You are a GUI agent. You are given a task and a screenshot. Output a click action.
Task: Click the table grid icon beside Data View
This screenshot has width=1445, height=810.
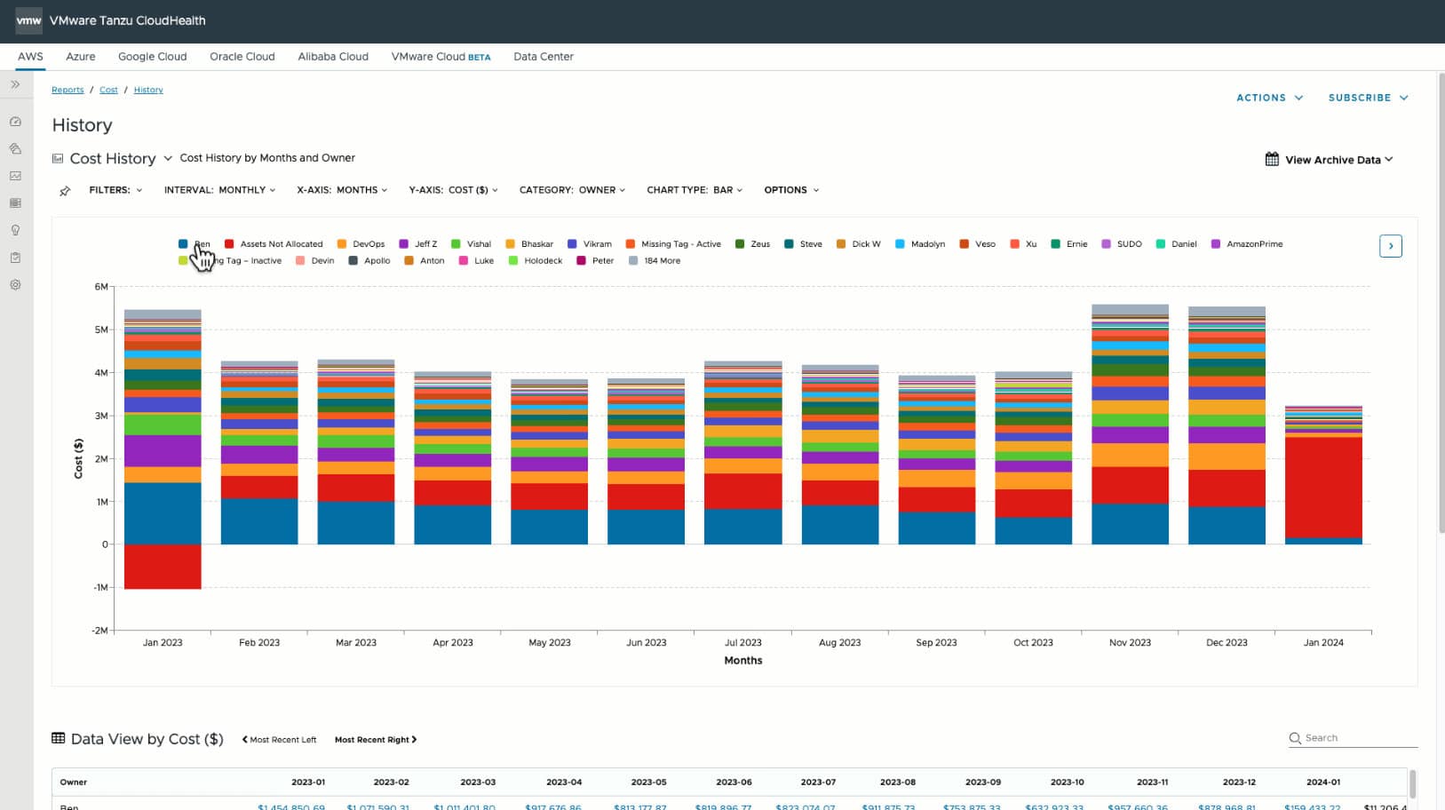[x=59, y=738]
